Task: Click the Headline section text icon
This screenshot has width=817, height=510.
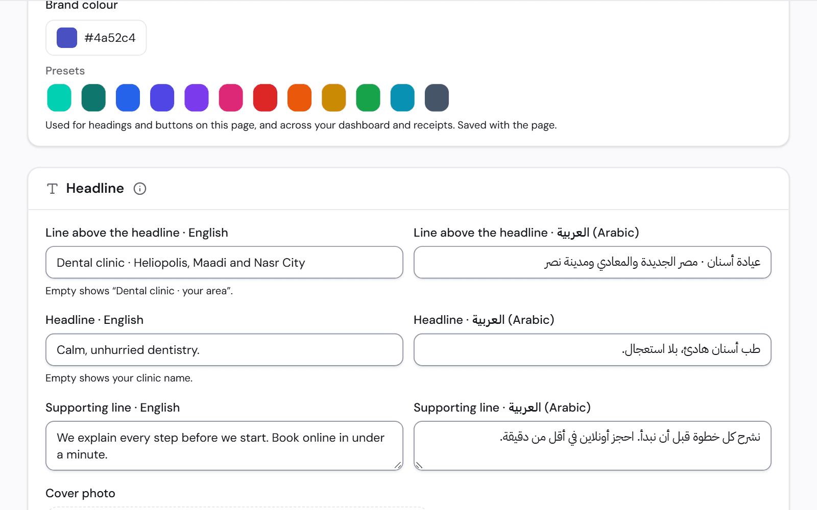Action: coord(52,189)
